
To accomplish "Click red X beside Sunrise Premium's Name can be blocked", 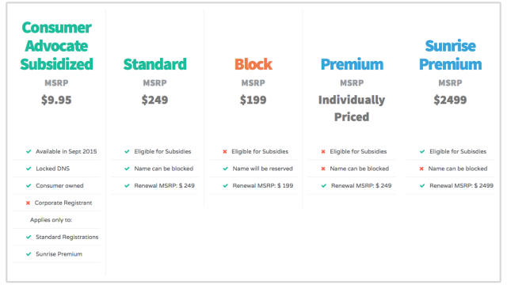I will pos(421,169).
